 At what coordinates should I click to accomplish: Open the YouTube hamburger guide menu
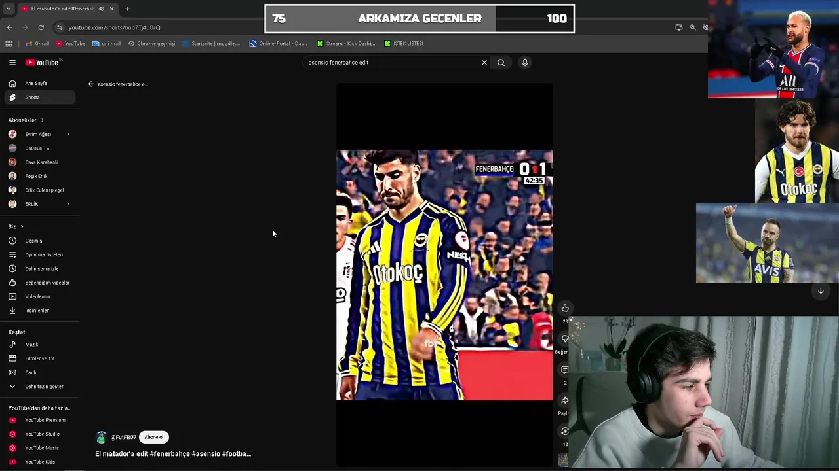click(x=12, y=62)
